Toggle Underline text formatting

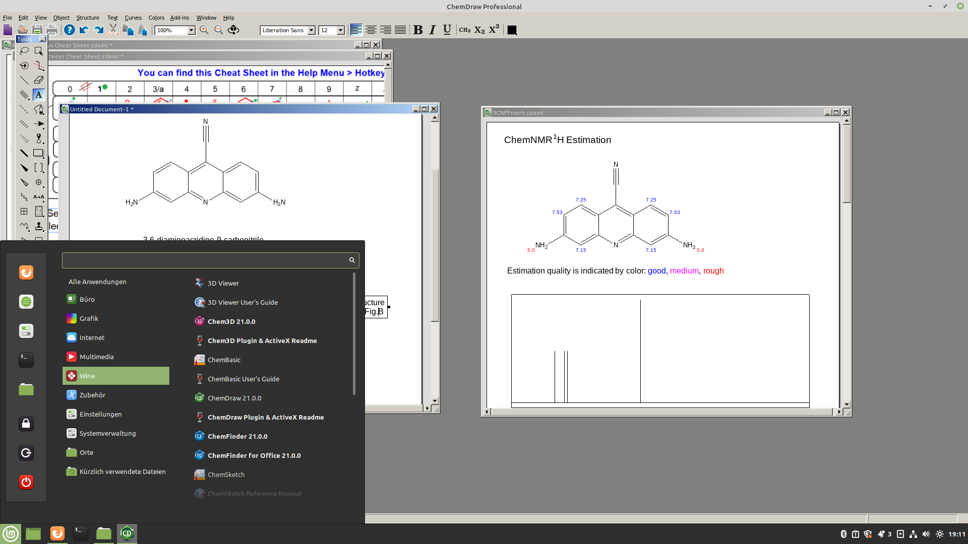[447, 30]
